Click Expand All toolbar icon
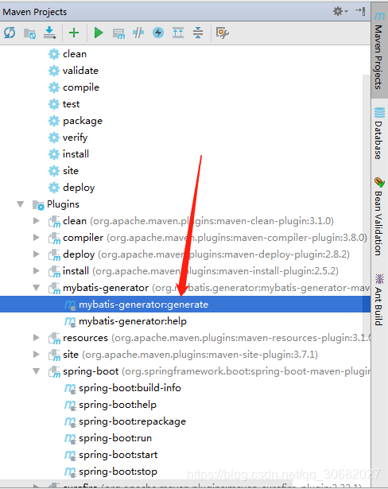 (178, 33)
